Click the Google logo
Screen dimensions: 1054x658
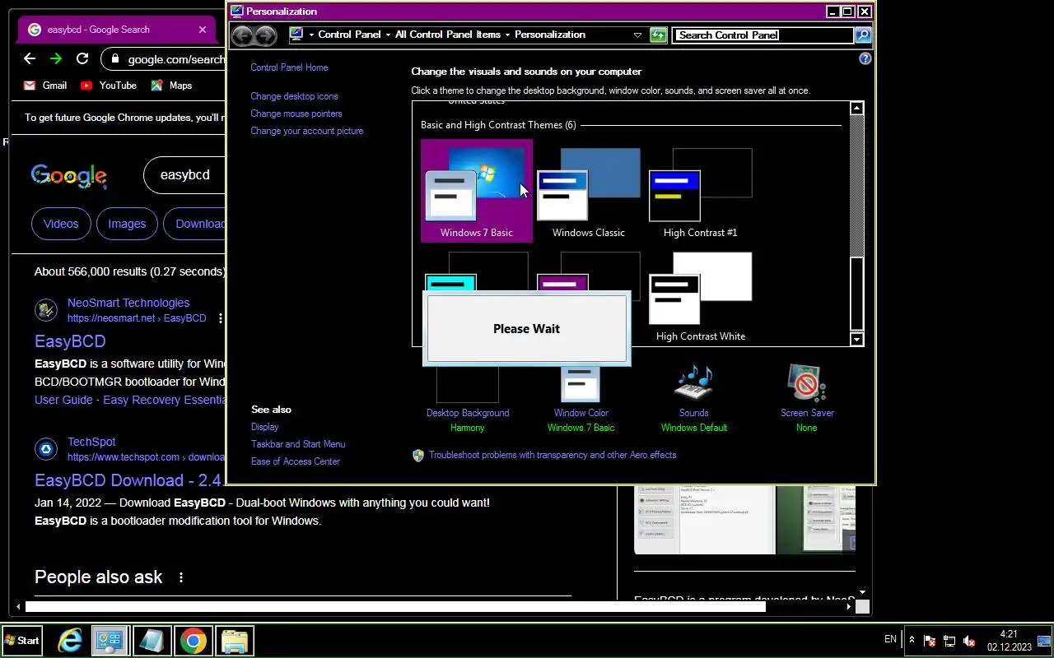pyautogui.click(x=68, y=175)
